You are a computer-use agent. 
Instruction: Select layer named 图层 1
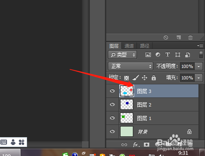pyautogui.click(x=144, y=118)
